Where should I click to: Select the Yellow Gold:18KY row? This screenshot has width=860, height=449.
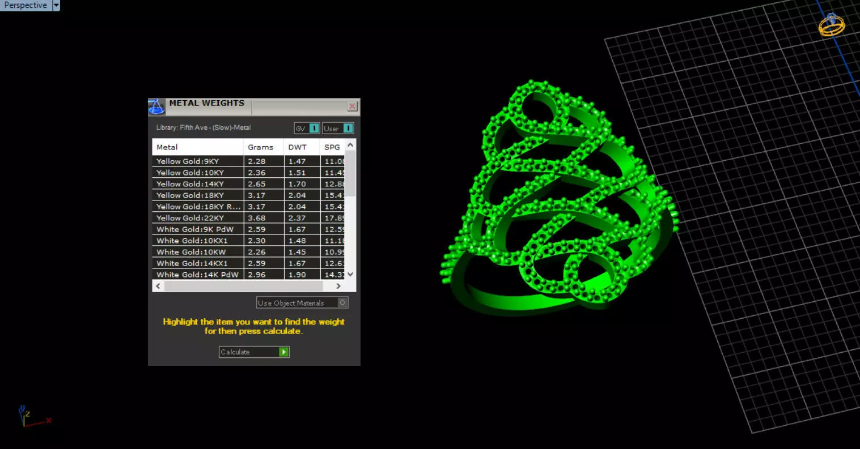coord(248,195)
